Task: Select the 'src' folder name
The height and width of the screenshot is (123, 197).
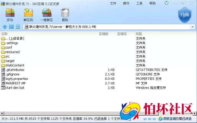Action: coord(8,57)
